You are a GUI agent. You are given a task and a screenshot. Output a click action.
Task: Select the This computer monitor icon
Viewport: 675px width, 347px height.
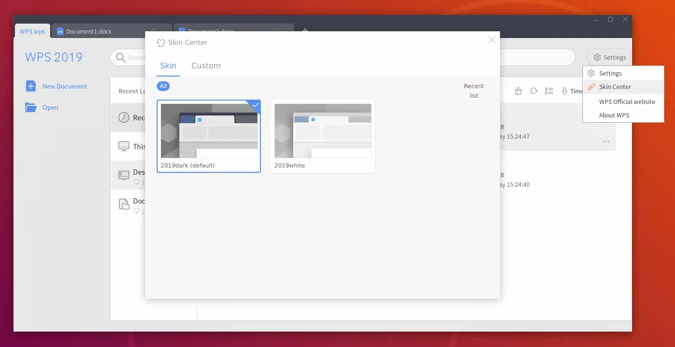[x=124, y=146]
